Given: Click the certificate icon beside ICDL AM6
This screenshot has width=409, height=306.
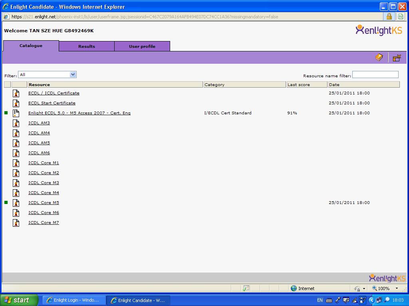Looking at the screenshot, I should [16, 153].
